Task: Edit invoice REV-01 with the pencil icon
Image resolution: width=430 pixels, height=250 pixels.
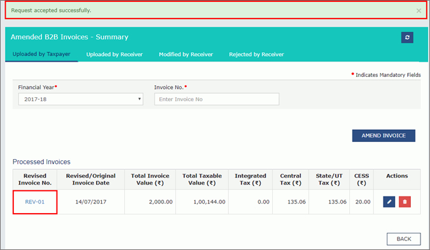Action: pos(389,202)
